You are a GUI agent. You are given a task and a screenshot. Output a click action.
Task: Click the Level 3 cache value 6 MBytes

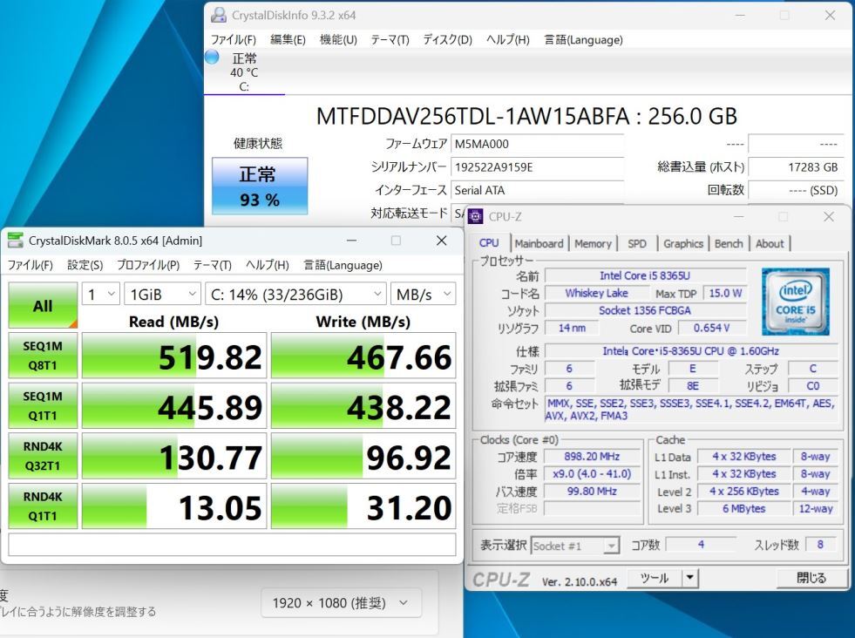pyautogui.click(x=743, y=509)
